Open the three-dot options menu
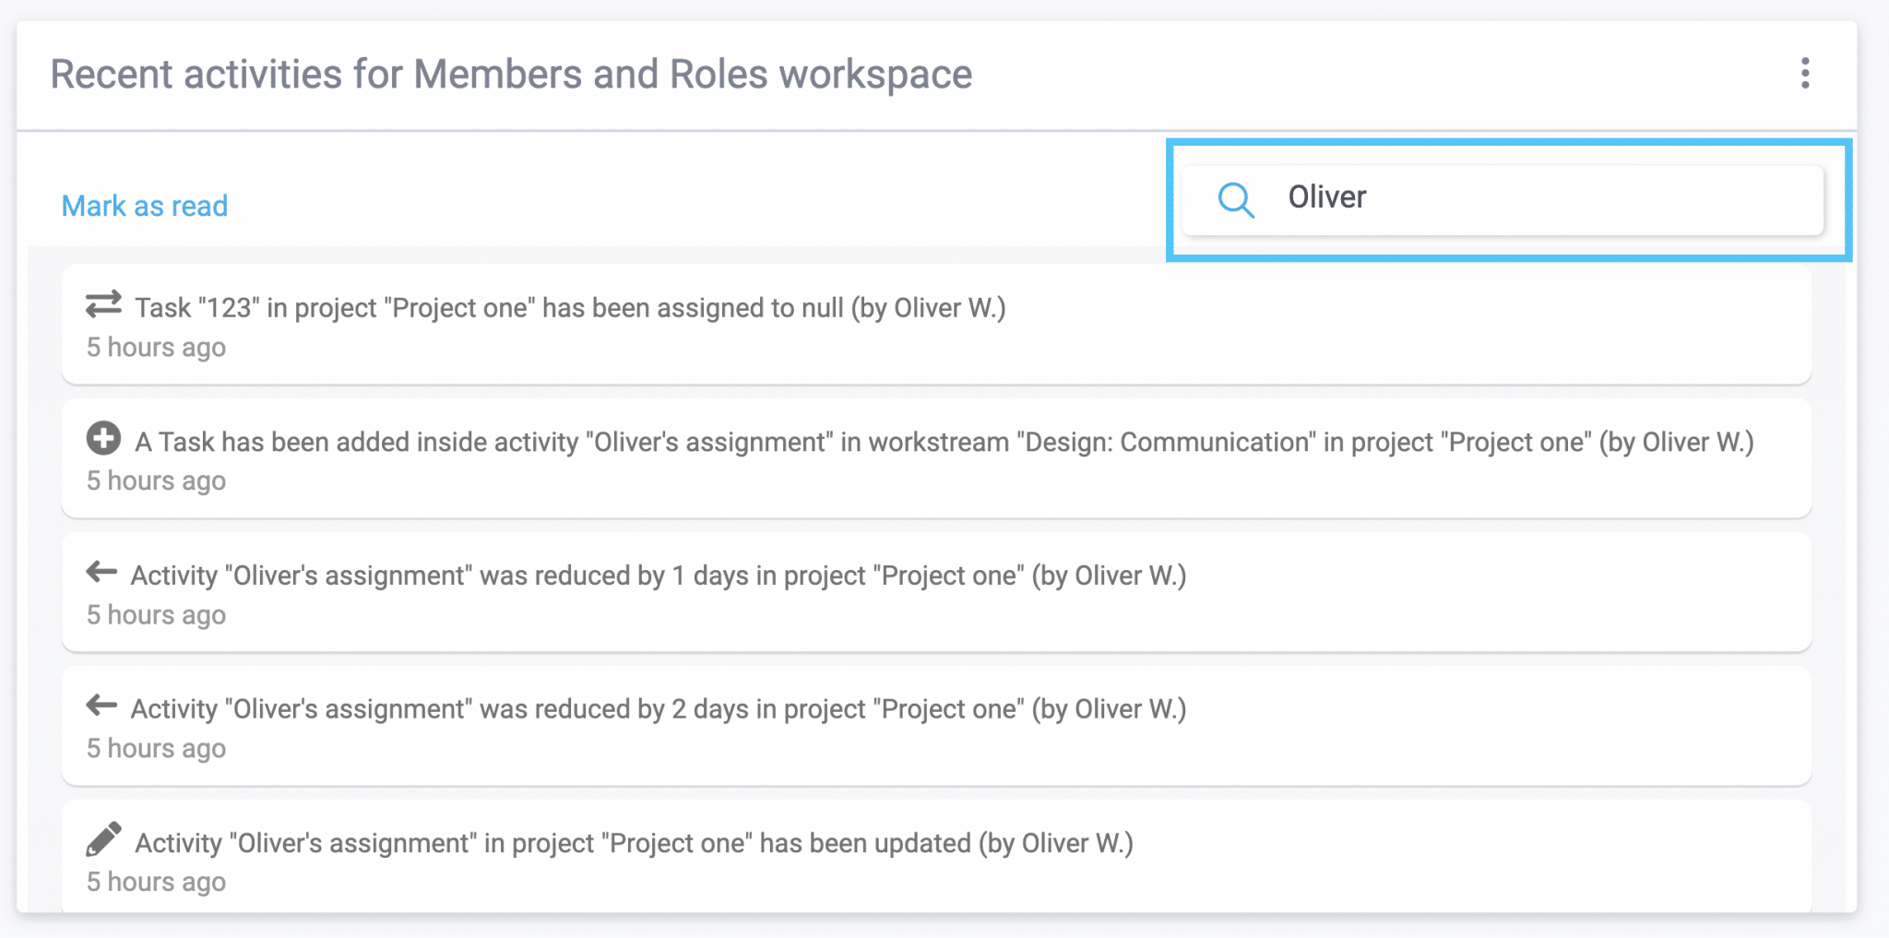This screenshot has height=938, width=1889. 1805,73
